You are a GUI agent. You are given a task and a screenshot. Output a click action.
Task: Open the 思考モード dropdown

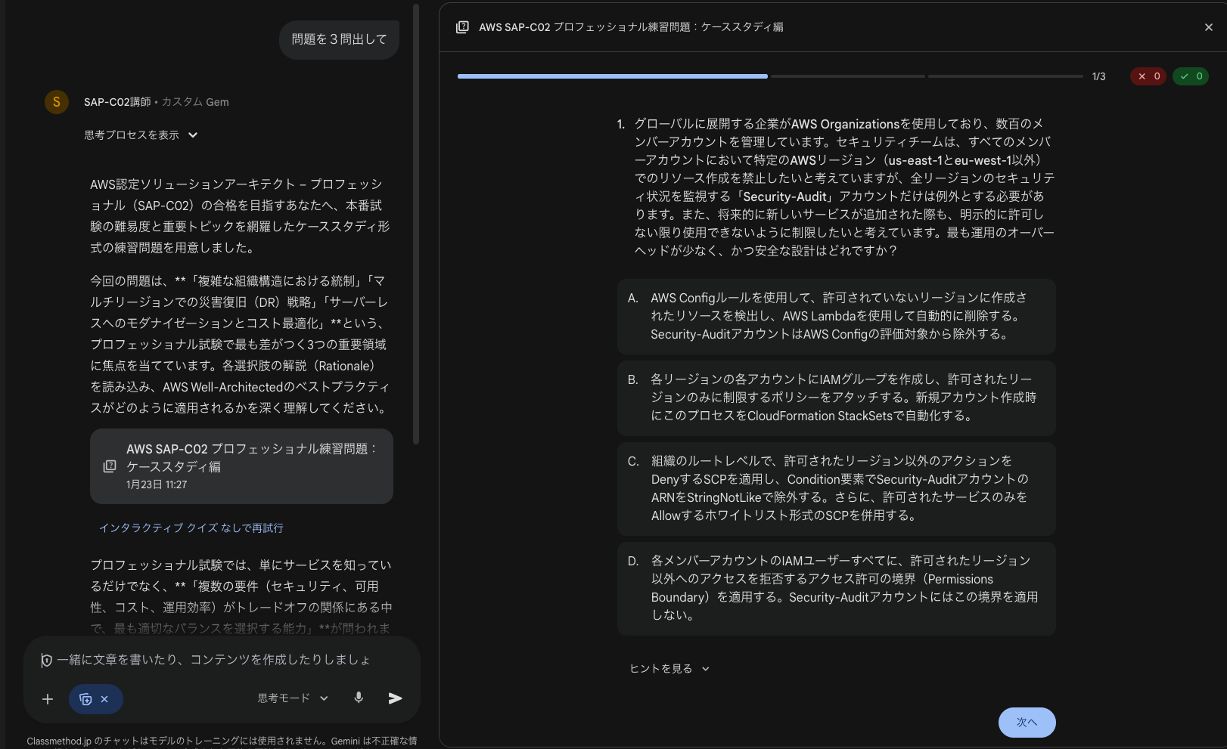[x=291, y=698]
